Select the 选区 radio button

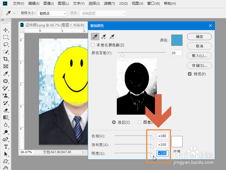coord(114,122)
